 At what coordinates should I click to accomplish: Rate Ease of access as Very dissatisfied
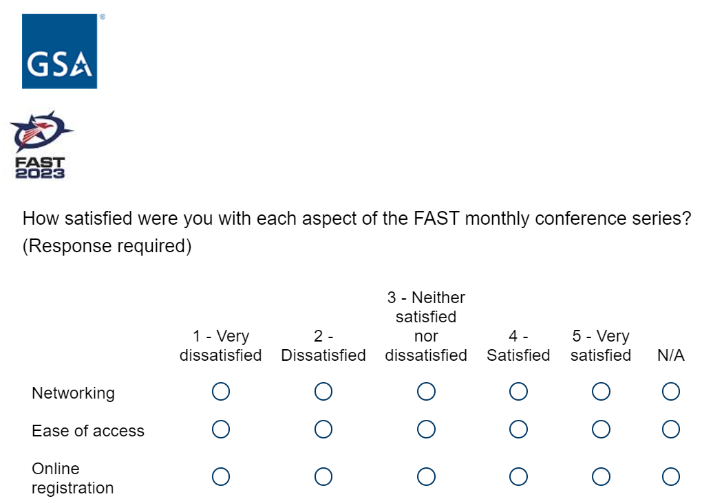(x=221, y=430)
